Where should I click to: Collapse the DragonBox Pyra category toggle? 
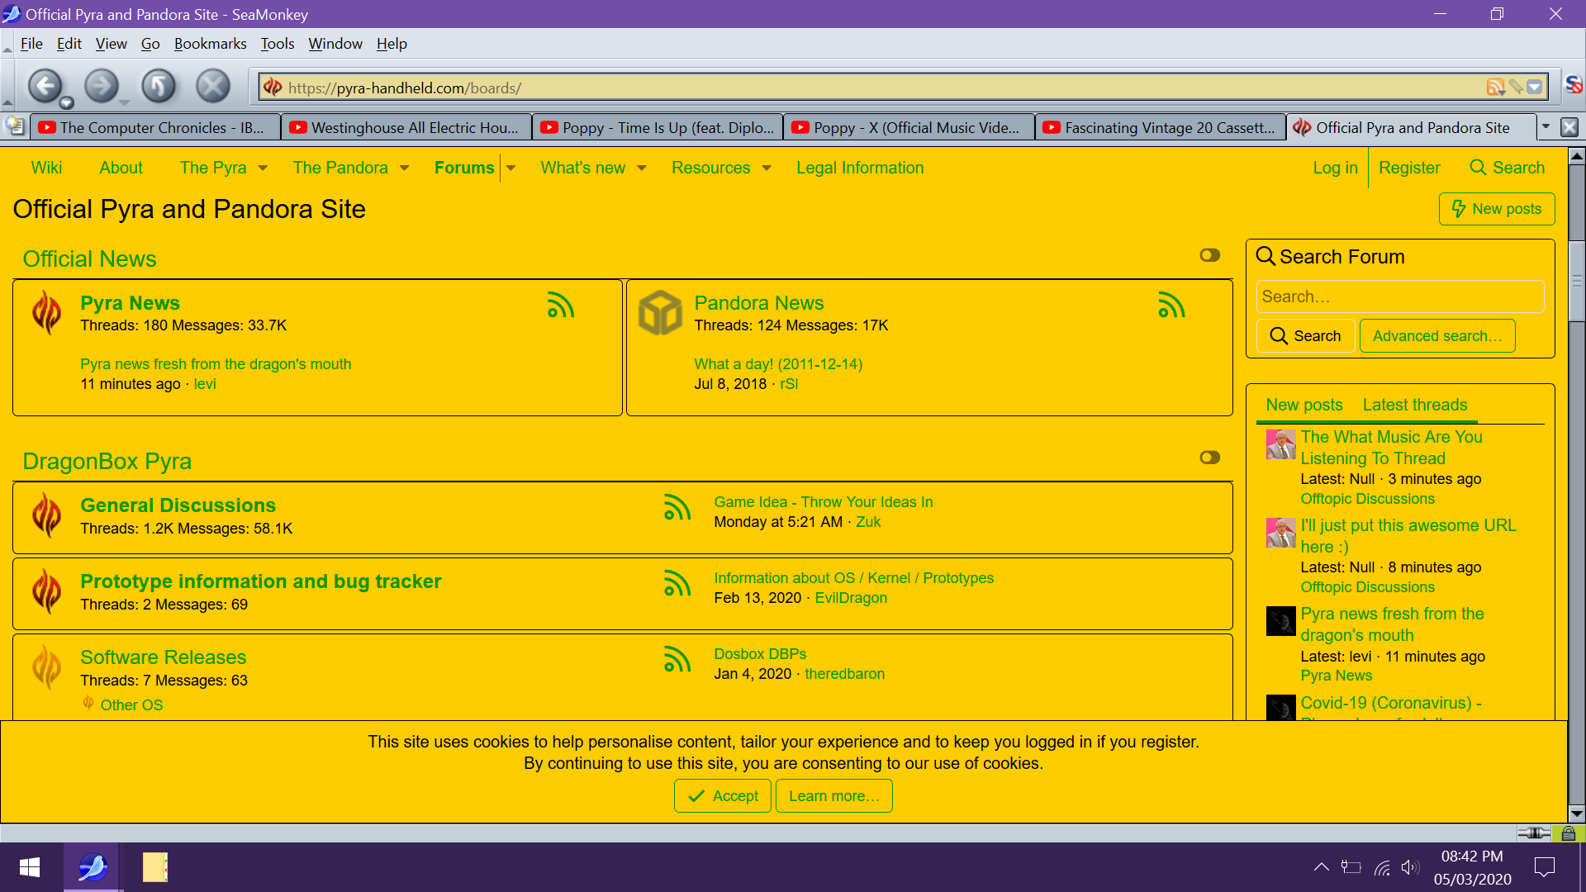1209,458
